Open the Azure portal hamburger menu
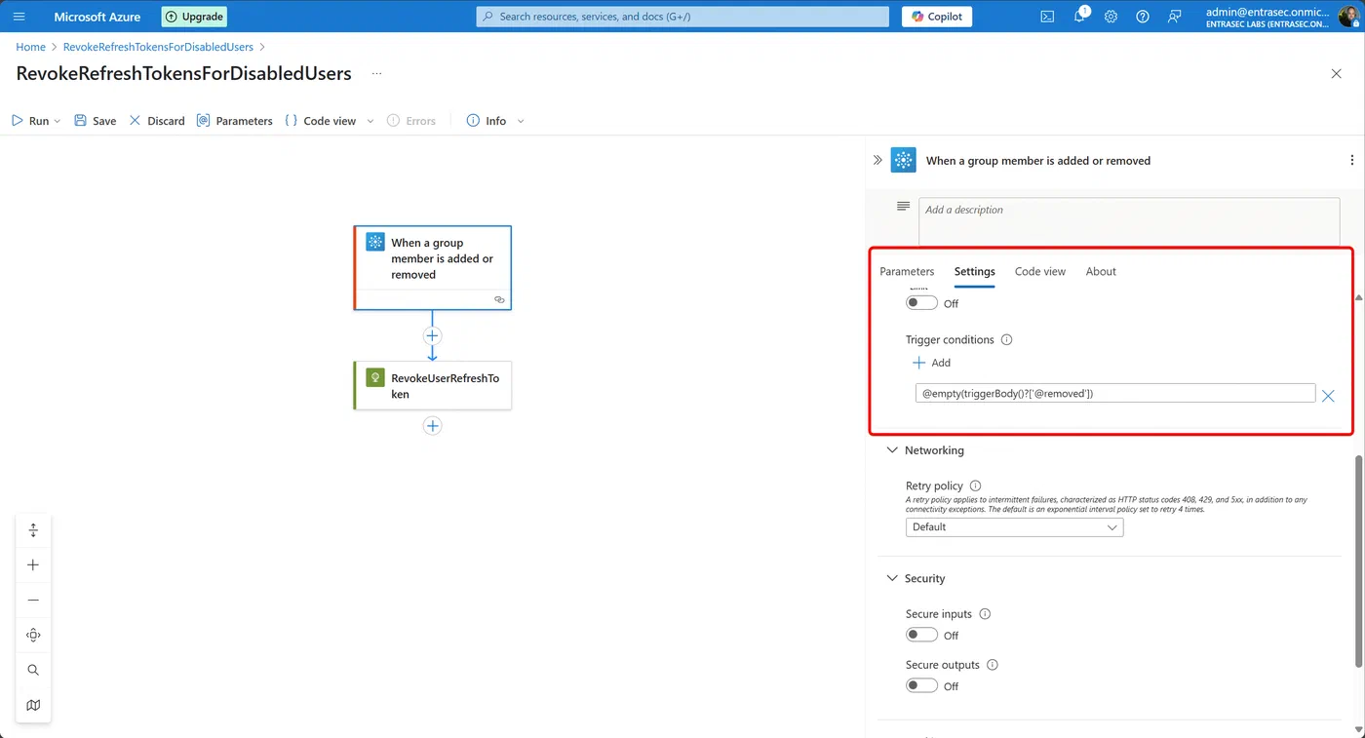1365x738 pixels. pos(19,17)
